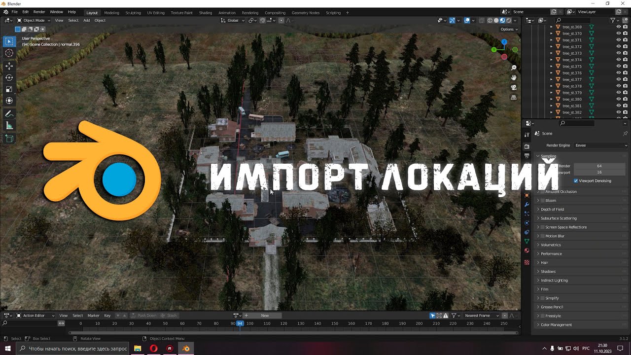
Task: Select the Select Box tool
Action: (x=9, y=41)
